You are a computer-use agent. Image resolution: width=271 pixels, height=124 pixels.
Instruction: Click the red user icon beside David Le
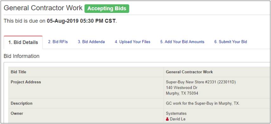pos(167,119)
